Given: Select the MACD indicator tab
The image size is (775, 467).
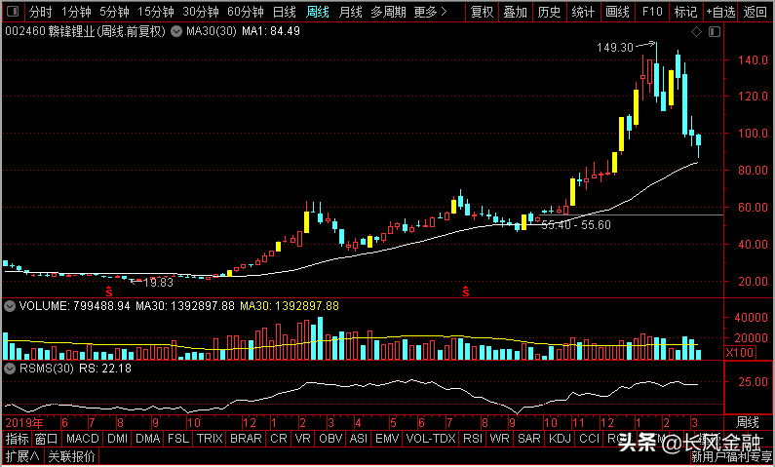Looking at the screenshot, I should tap(82, 440).
